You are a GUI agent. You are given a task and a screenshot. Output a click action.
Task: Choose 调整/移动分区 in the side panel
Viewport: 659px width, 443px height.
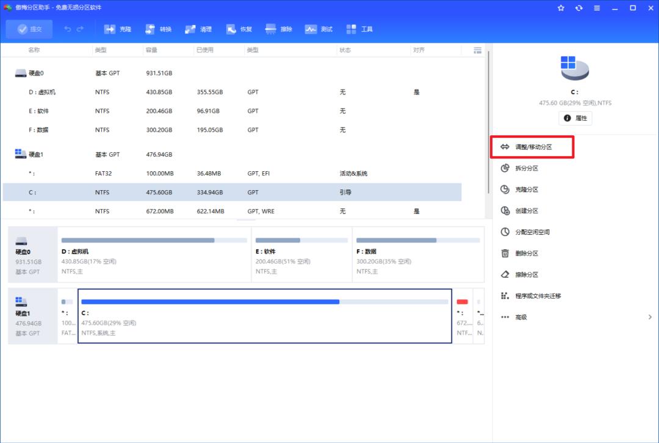(x=533, y=147)
